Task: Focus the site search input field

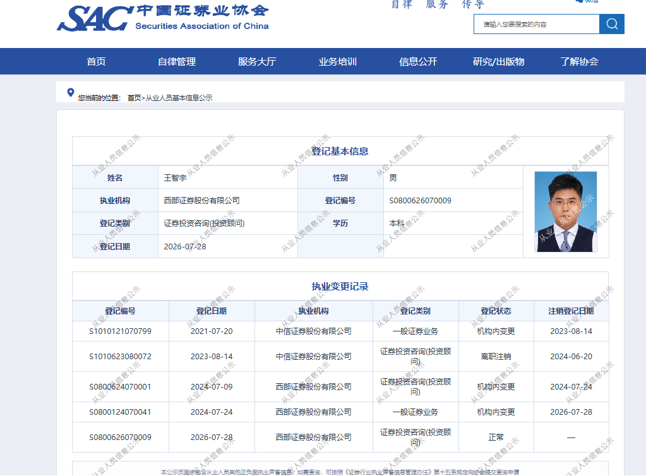Action: (x=536, y=24)
